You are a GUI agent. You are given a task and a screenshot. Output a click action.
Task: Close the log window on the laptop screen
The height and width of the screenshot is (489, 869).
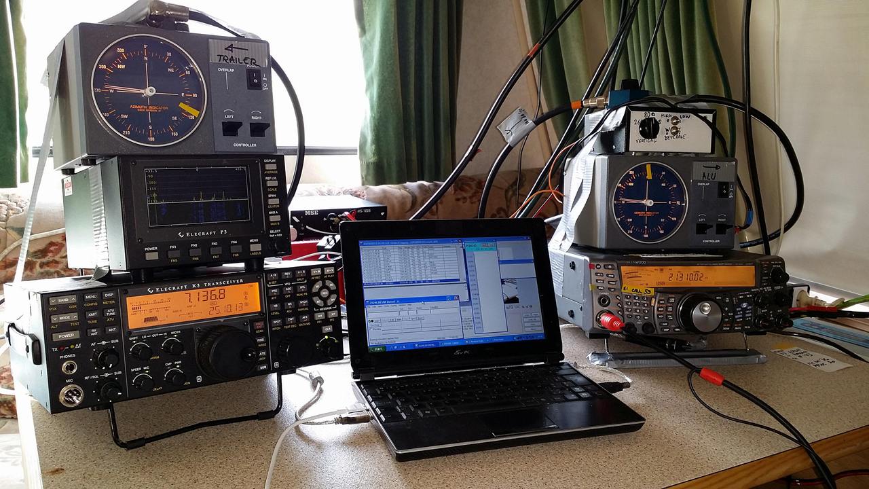[x=460, y=241]
